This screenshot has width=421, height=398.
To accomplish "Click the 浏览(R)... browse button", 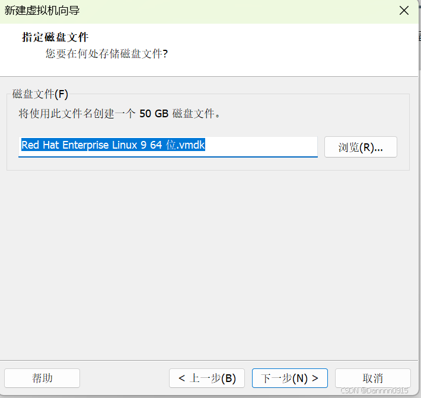I will (361, 147).
